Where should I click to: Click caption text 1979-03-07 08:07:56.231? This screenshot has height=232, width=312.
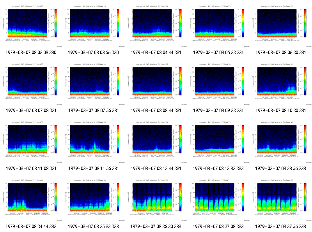click(x=94, y=111)
